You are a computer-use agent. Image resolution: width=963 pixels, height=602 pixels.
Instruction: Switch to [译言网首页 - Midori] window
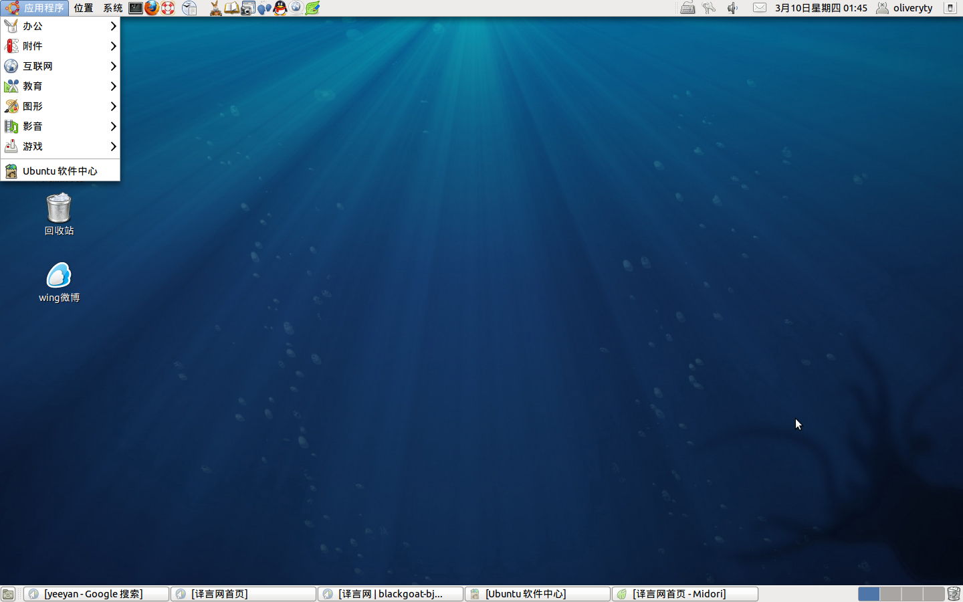pos(685,594)
